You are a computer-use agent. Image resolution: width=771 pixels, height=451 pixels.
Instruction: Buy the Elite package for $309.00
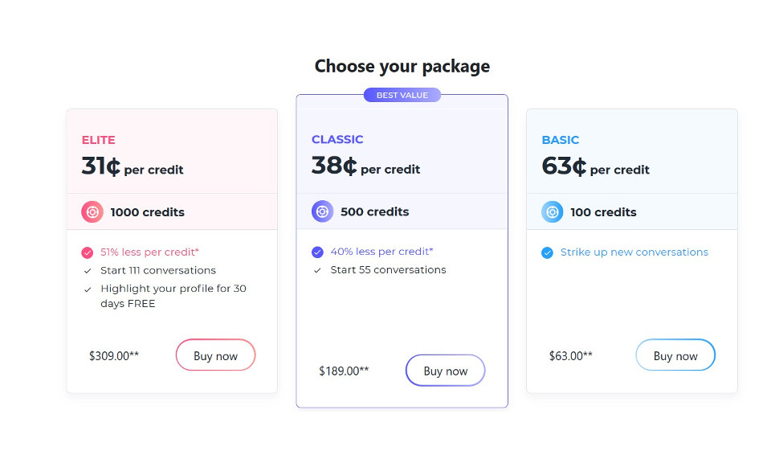tap(215, 355)
